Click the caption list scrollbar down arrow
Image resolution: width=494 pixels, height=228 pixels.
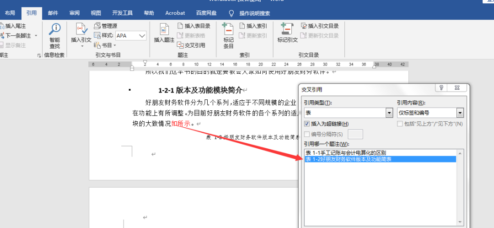(460, 222)
